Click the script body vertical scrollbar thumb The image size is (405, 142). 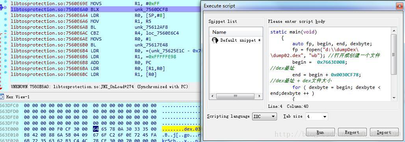(x=394, y=54)
